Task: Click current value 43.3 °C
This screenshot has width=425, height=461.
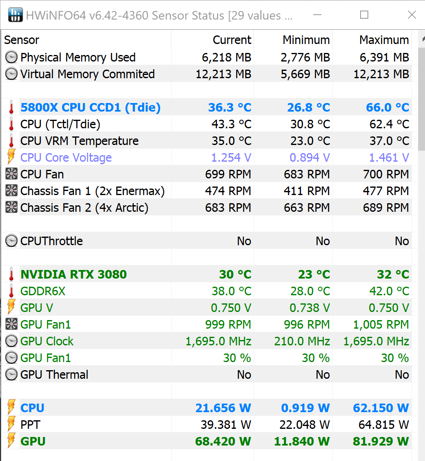Action: 232,124
